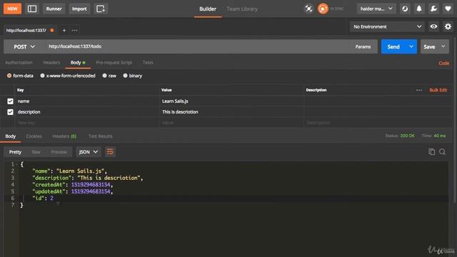Open the Pre-request Script tab

click(114, 63)
